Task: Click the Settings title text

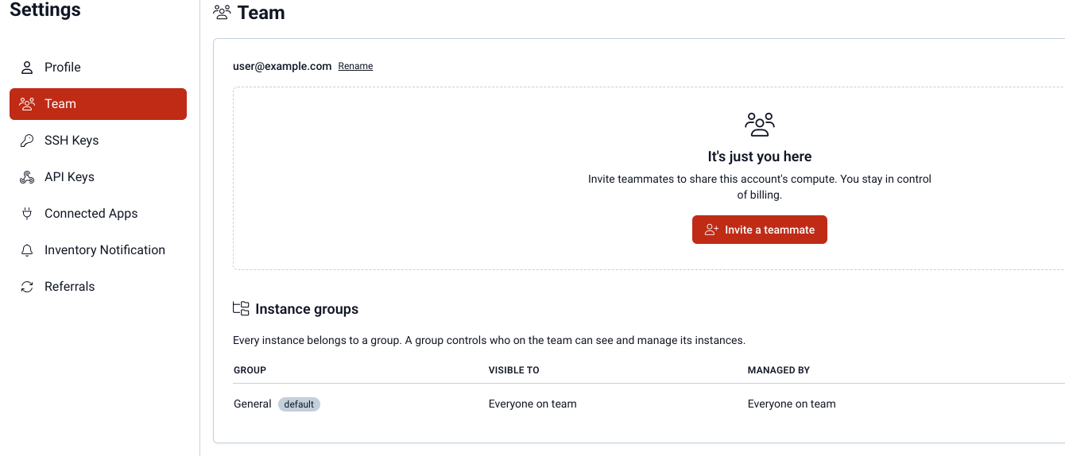Action: click(x=45, y=10)
